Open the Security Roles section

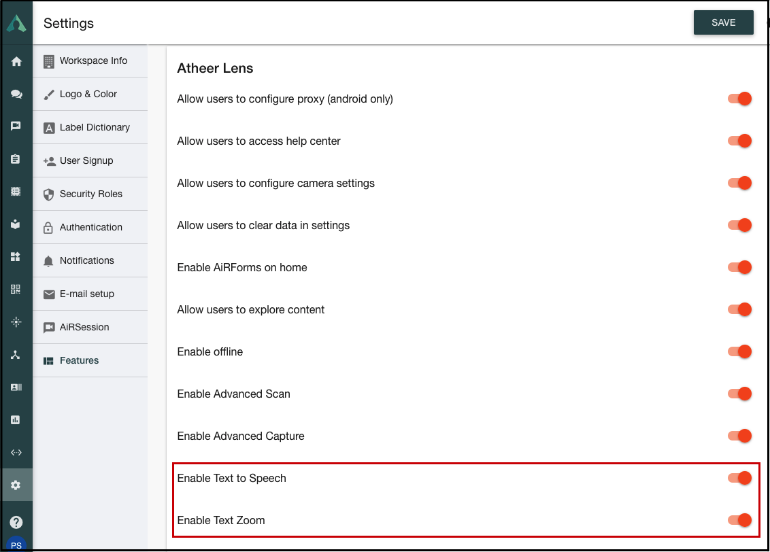click(90, 194)
